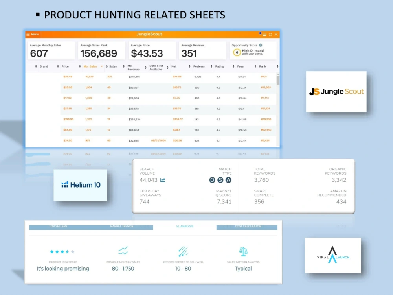Switch to the Top Sellers tab
Screen dimensions: 393x295
pos(58,227)
